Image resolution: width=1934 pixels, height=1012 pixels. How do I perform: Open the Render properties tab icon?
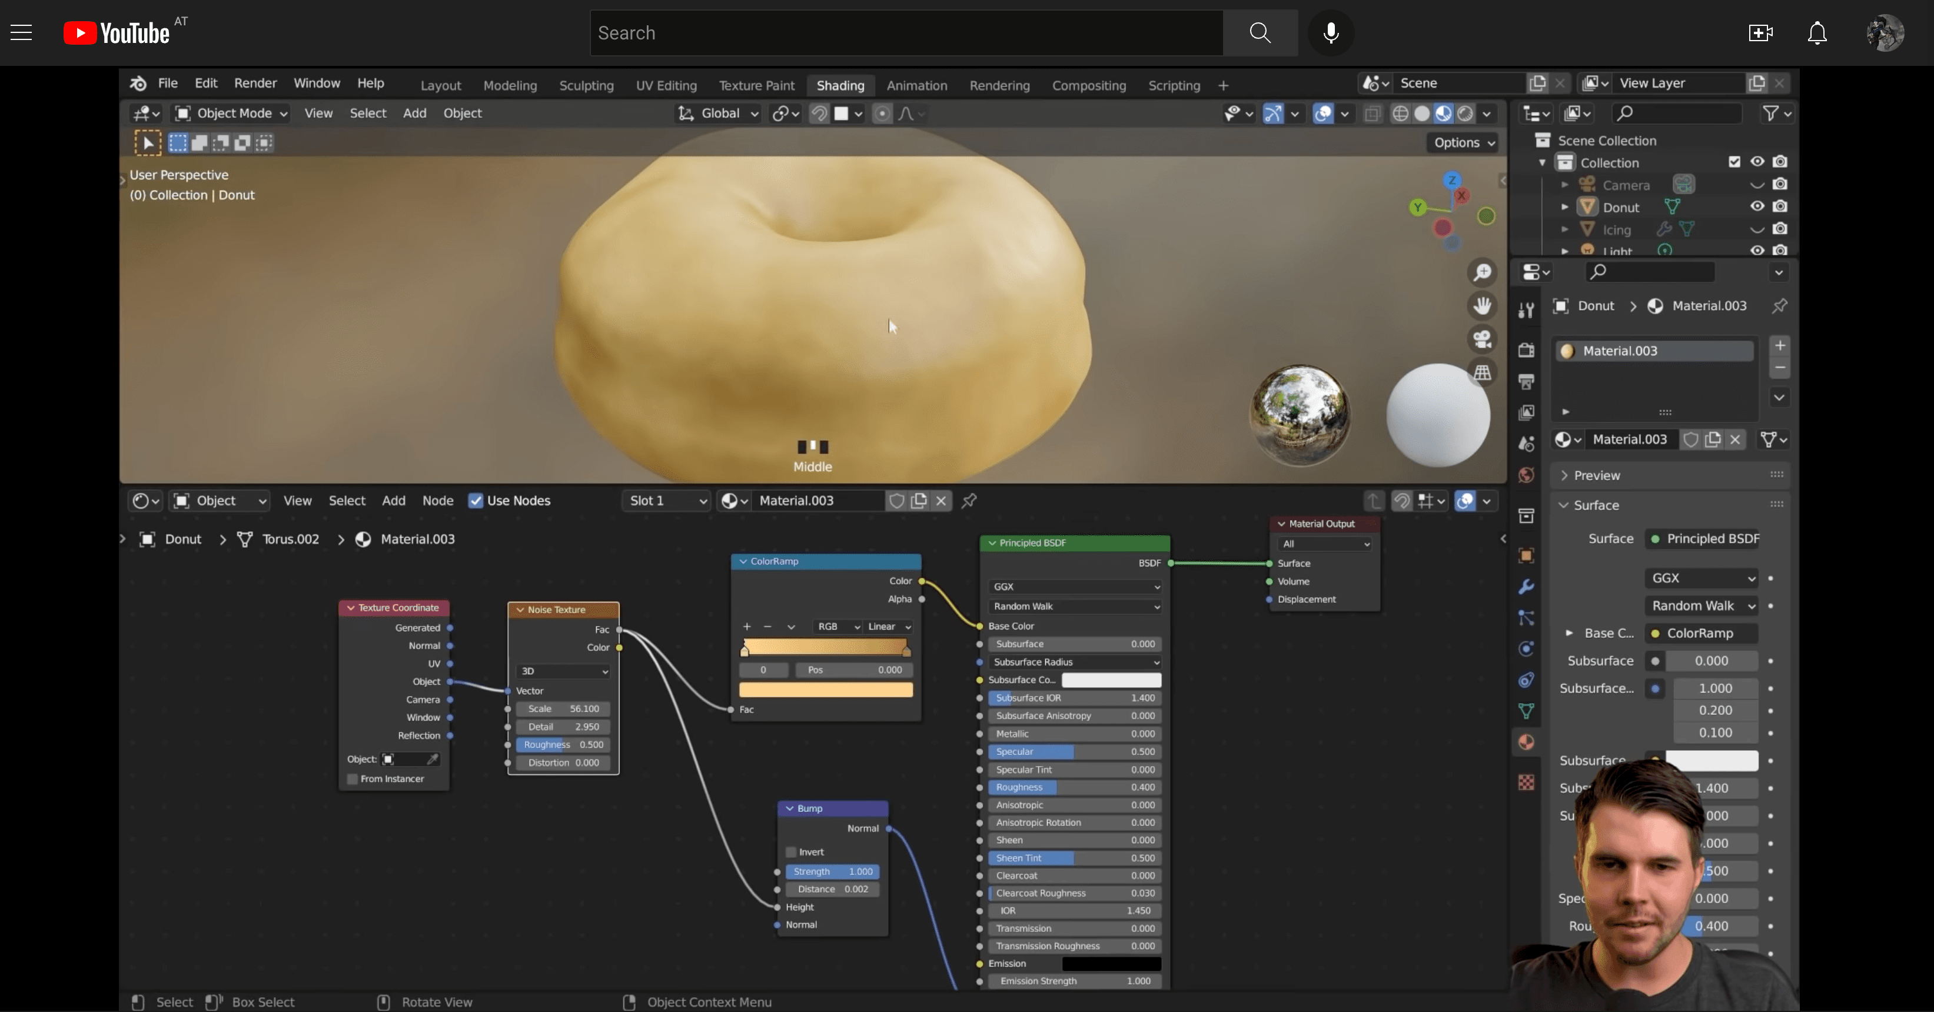point(1526,350)
